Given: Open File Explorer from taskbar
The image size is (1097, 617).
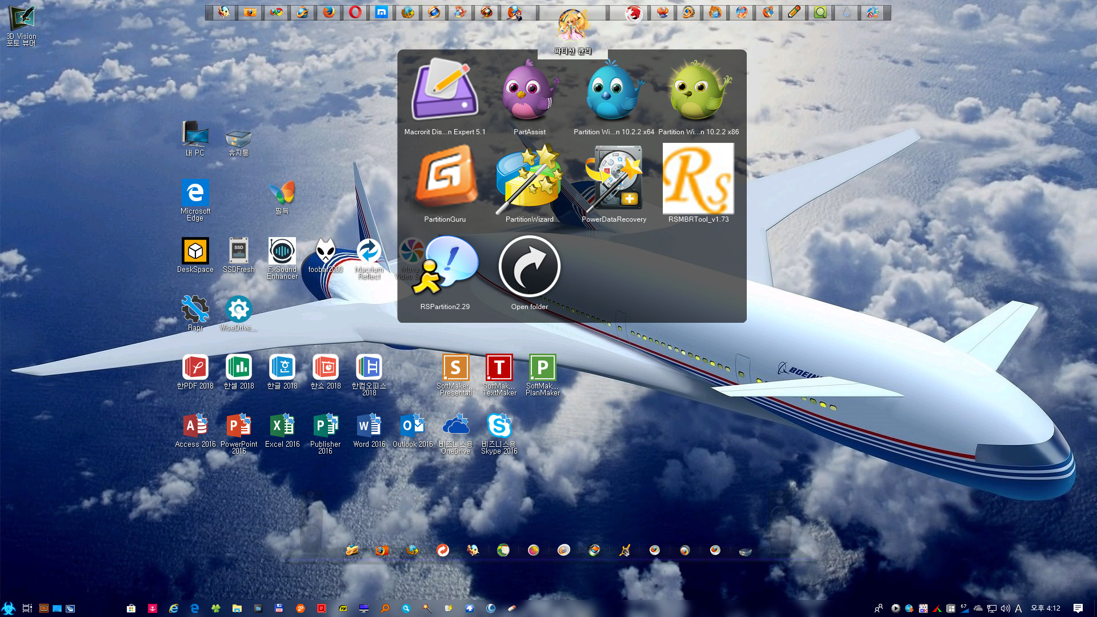Looking at the screenshot, I should [x=237, y=608].
